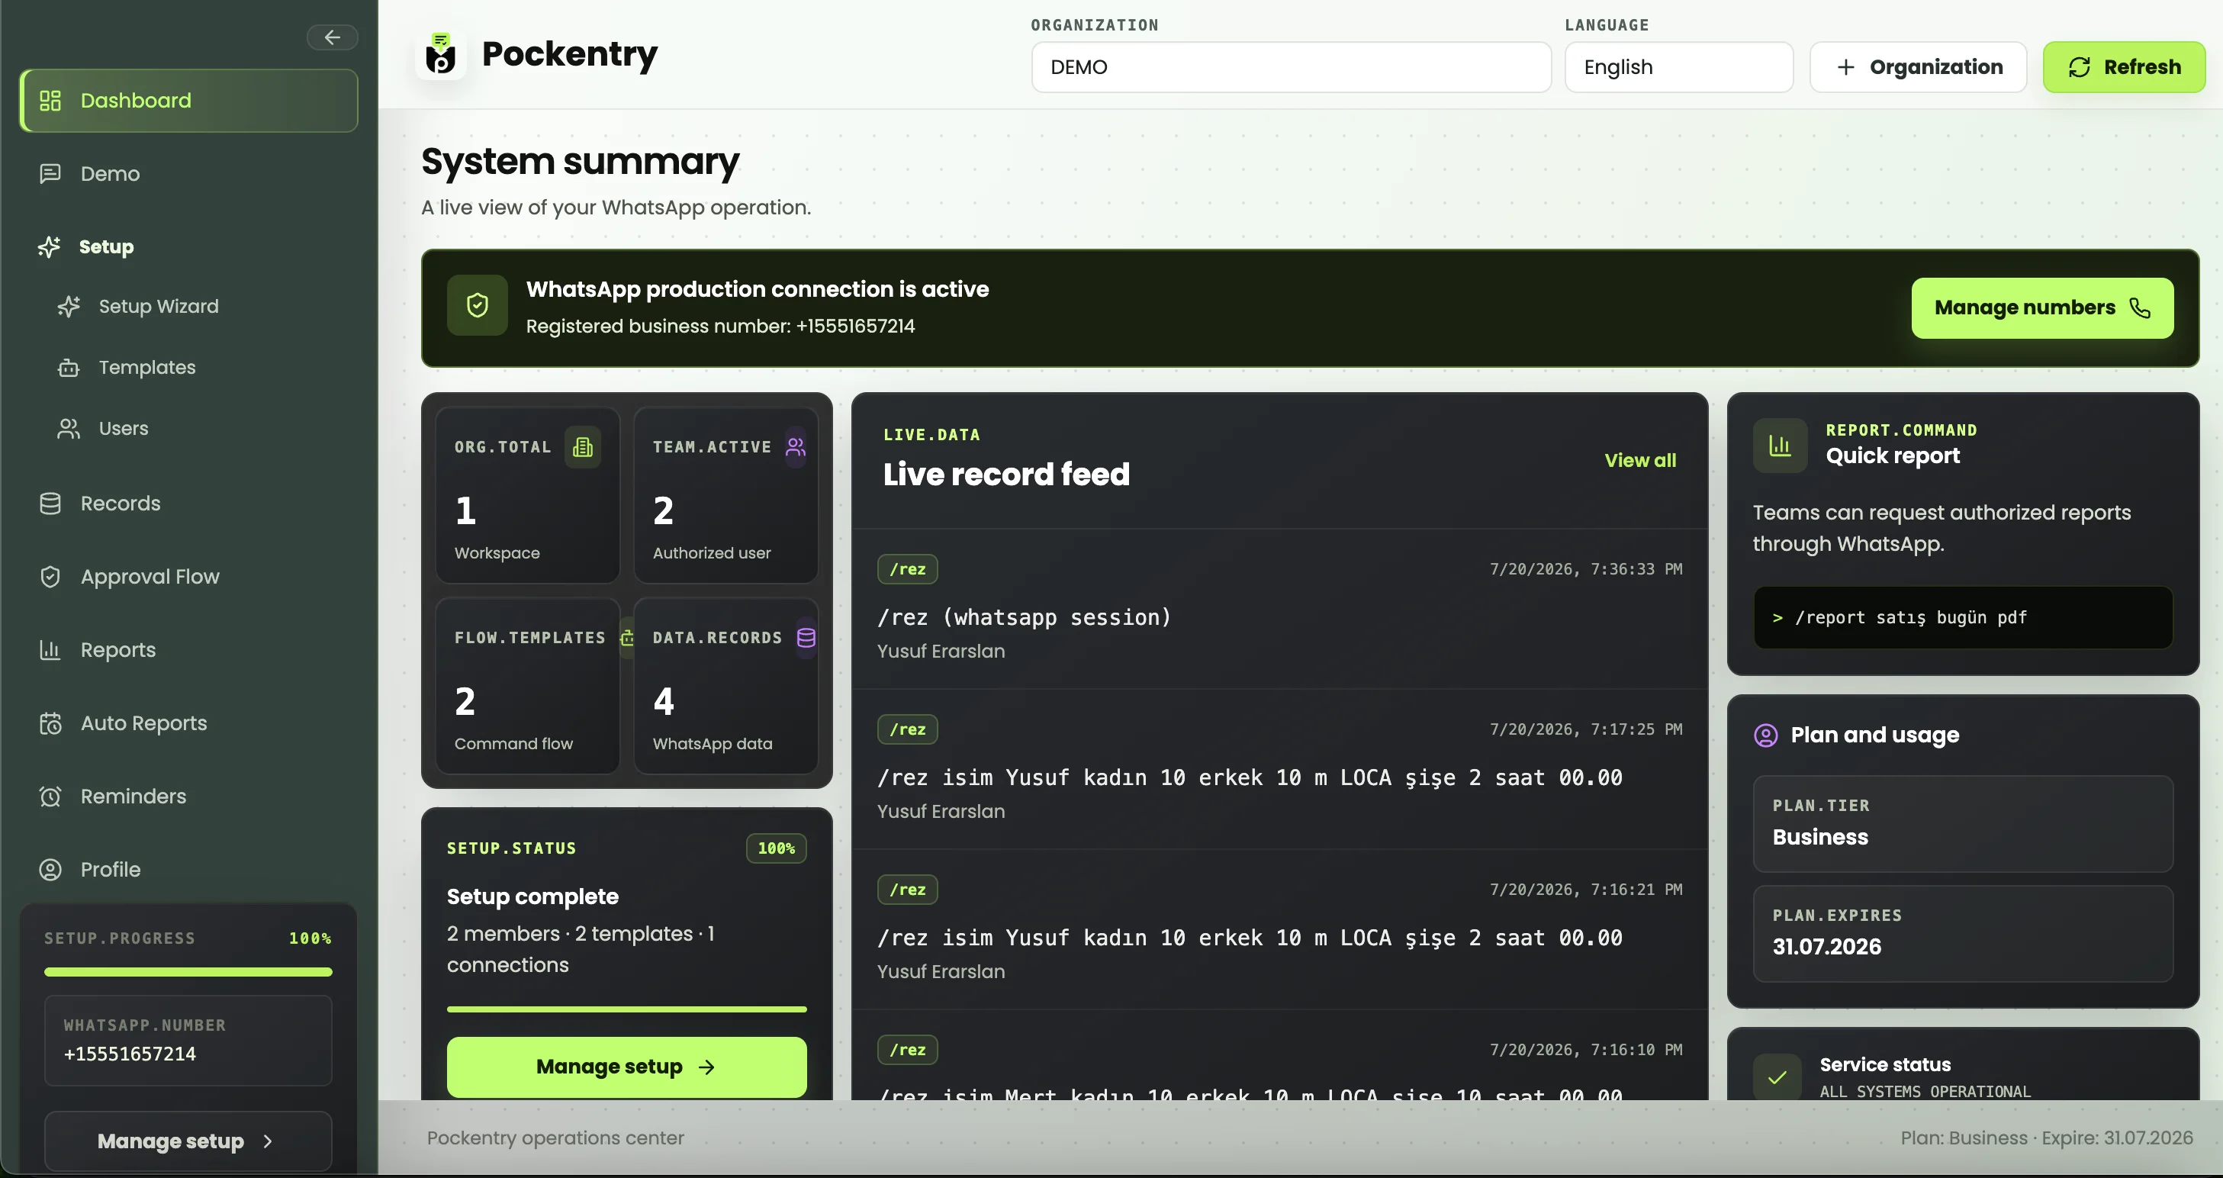Click the Users people icon

(68, 429)
